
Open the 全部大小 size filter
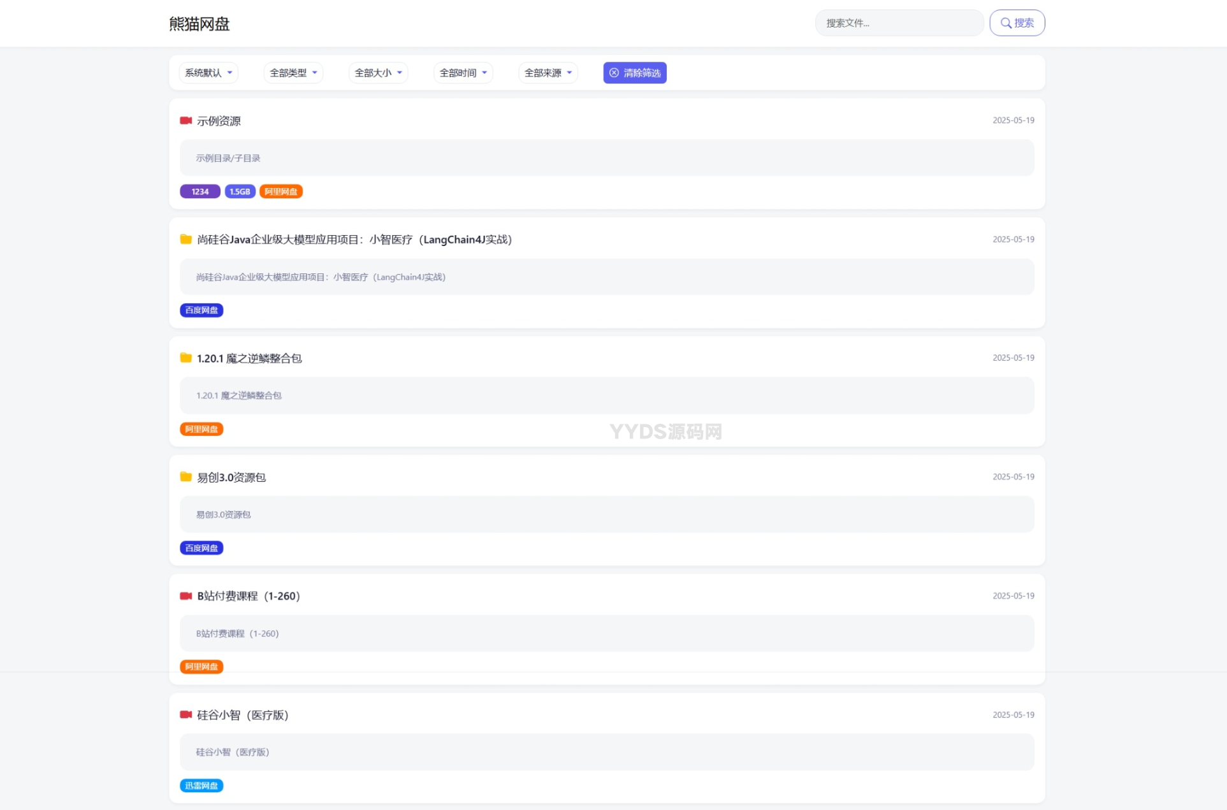(377, 73)
